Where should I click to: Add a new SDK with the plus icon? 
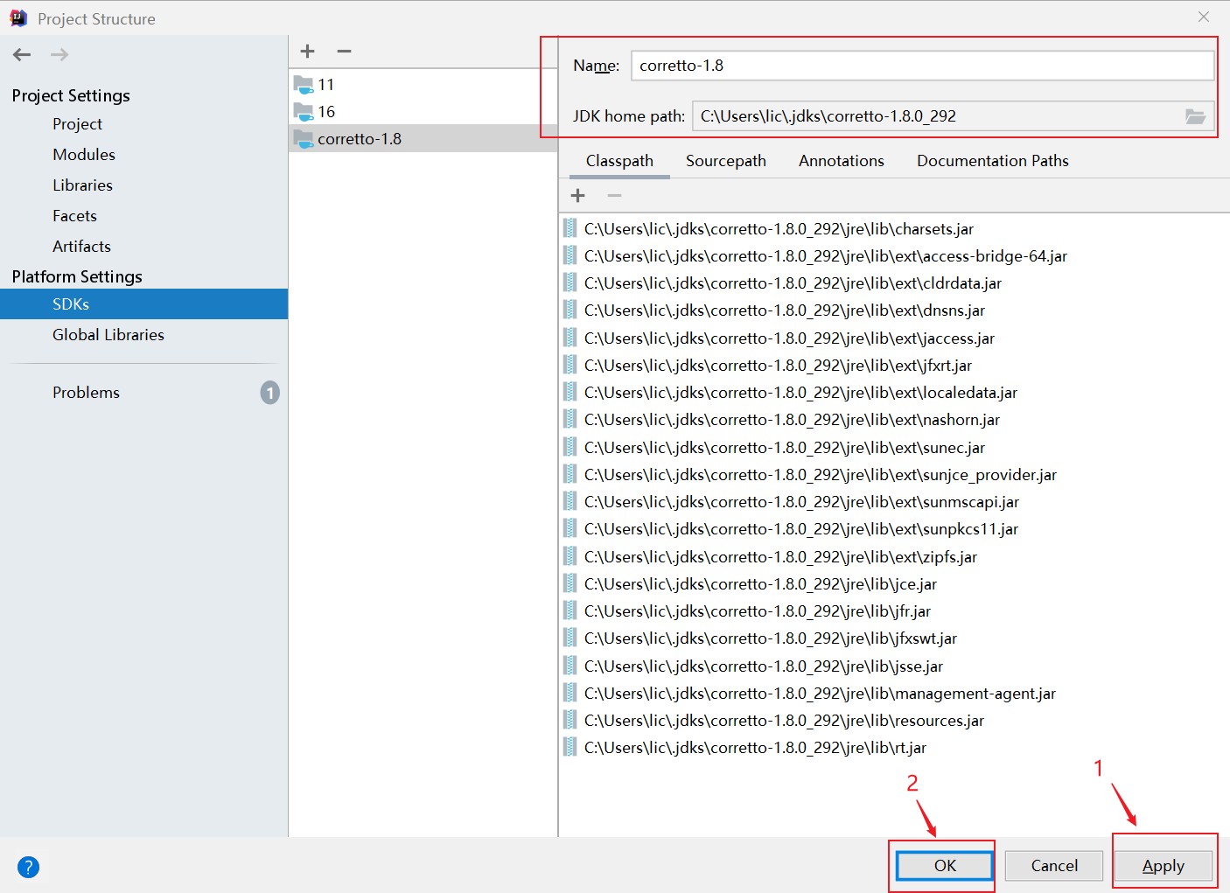pyautogui.click(x=307, y=51)
